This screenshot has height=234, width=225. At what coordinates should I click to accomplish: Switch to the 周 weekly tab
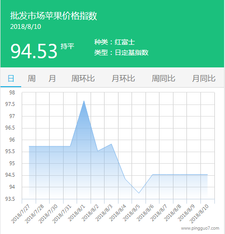click(x=31, y=78)
